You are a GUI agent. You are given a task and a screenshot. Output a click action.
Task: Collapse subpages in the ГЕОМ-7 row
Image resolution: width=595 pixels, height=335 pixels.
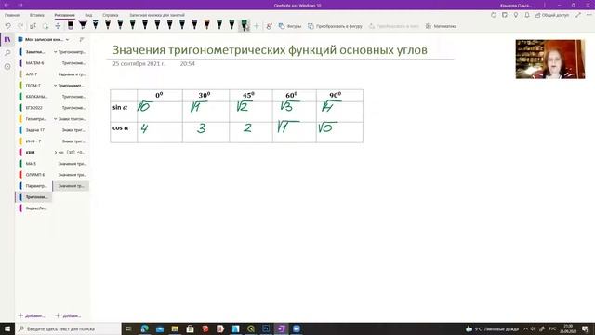(56, 86)
